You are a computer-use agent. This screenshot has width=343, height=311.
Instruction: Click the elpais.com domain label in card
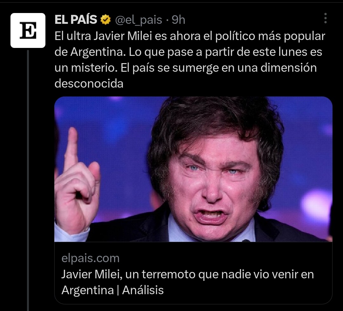[90, 258]
